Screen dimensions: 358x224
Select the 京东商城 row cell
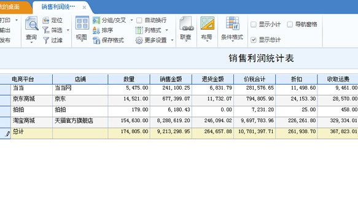(x=31, y=99)
